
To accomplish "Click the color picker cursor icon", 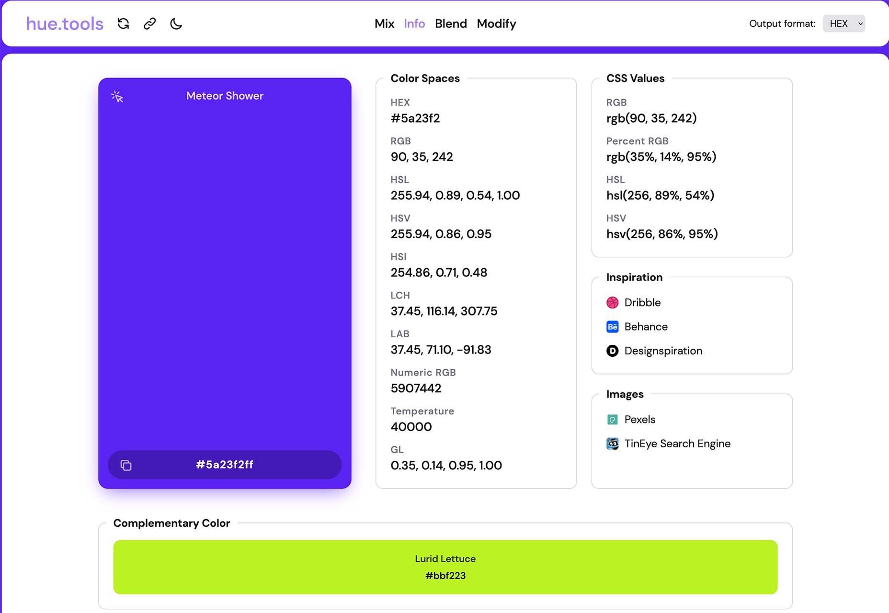I will pos(117,97).
